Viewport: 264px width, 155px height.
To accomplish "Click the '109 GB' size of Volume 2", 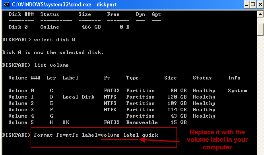I will [x=177, y=103].
